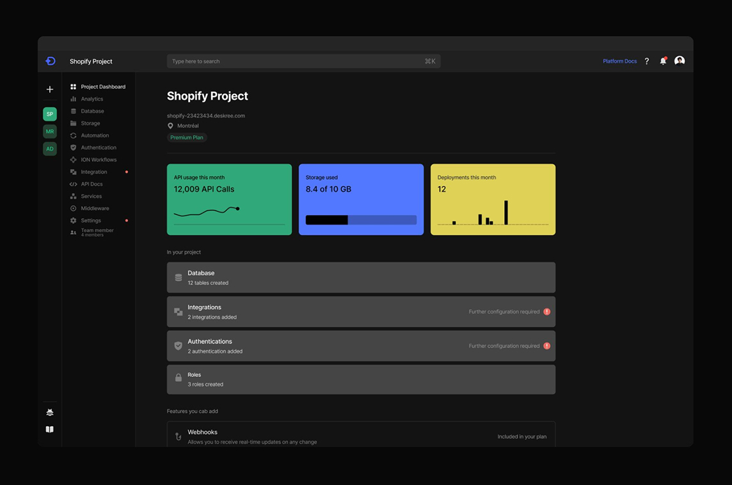Switch to the AD project badge
732x485 pixels.
click(x=50, y=149)
